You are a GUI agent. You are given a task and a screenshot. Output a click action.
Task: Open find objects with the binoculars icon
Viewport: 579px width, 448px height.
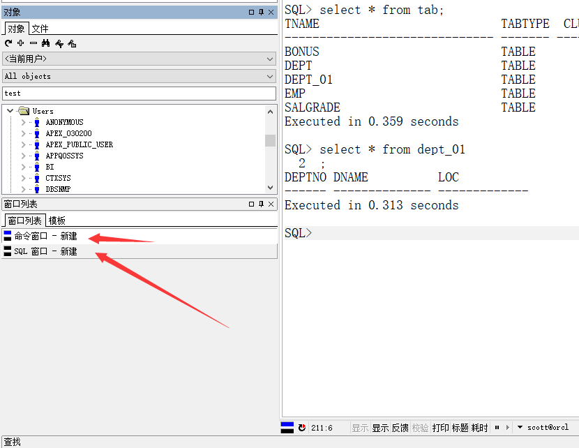point(46,43)
